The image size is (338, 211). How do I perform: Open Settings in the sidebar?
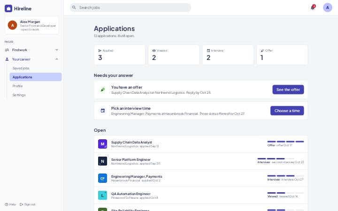tap(36, 95)
